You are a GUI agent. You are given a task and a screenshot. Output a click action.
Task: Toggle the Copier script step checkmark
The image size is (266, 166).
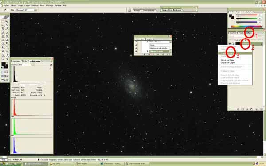coord(136,45)
